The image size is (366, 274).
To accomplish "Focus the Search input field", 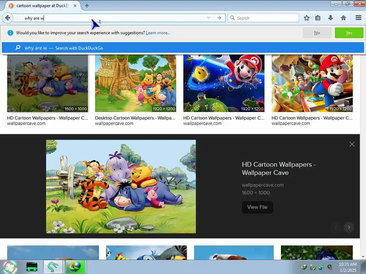I will click(x=263, y=18).
